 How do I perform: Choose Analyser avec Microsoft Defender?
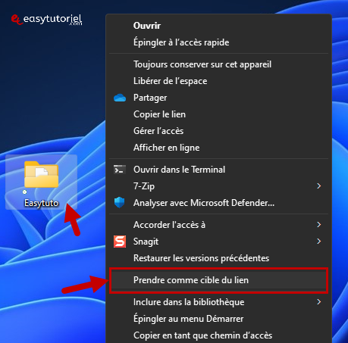(218, 203)
